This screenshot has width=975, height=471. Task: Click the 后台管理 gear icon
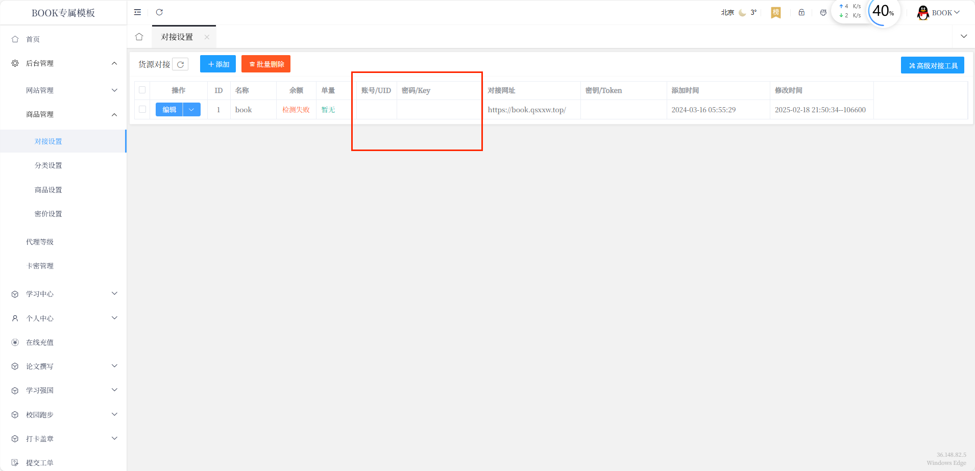(x=15, y=63)
